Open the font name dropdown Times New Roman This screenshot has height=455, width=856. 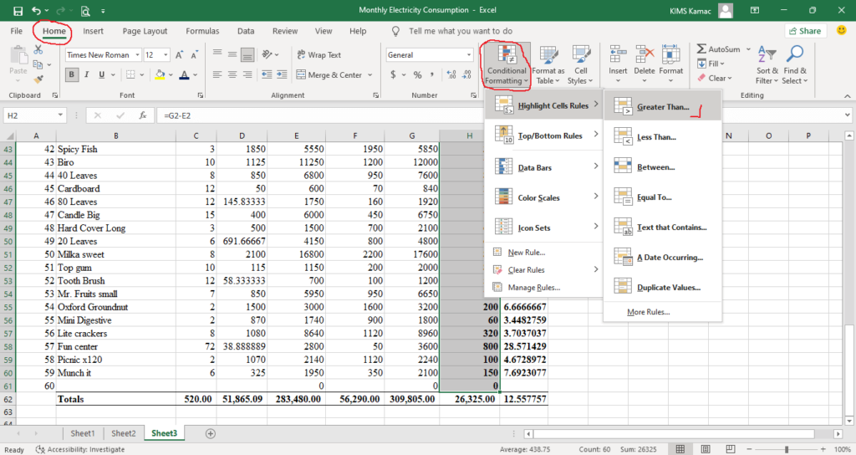click(138, 55)
